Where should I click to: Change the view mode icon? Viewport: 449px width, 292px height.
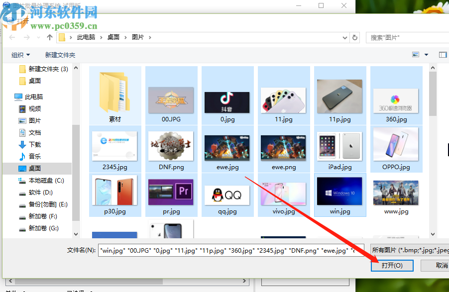pos(416,55)
